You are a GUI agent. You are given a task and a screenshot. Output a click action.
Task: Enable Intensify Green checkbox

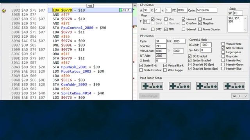click(x=223, y=65)
